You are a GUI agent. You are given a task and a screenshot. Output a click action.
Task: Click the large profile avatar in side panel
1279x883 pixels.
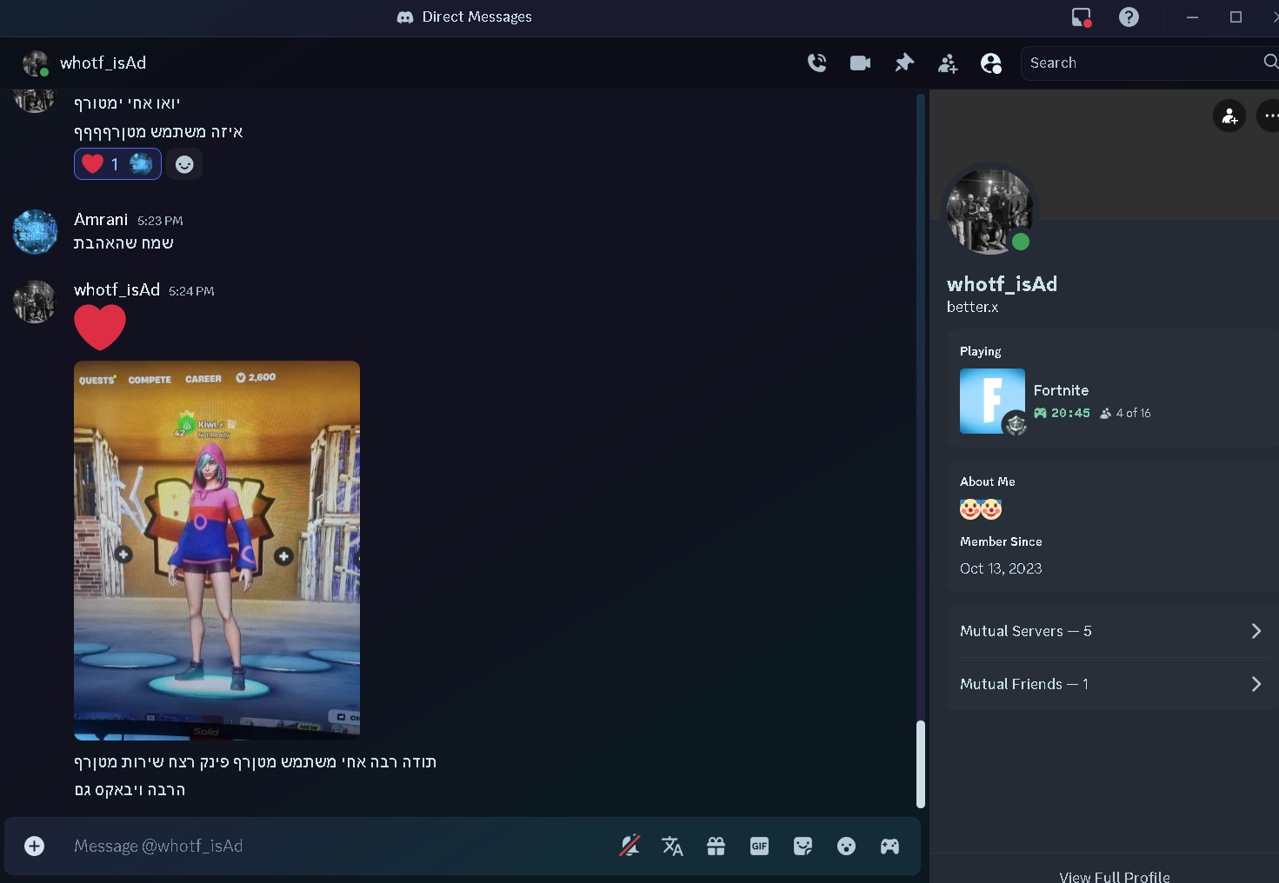point(989,209)
